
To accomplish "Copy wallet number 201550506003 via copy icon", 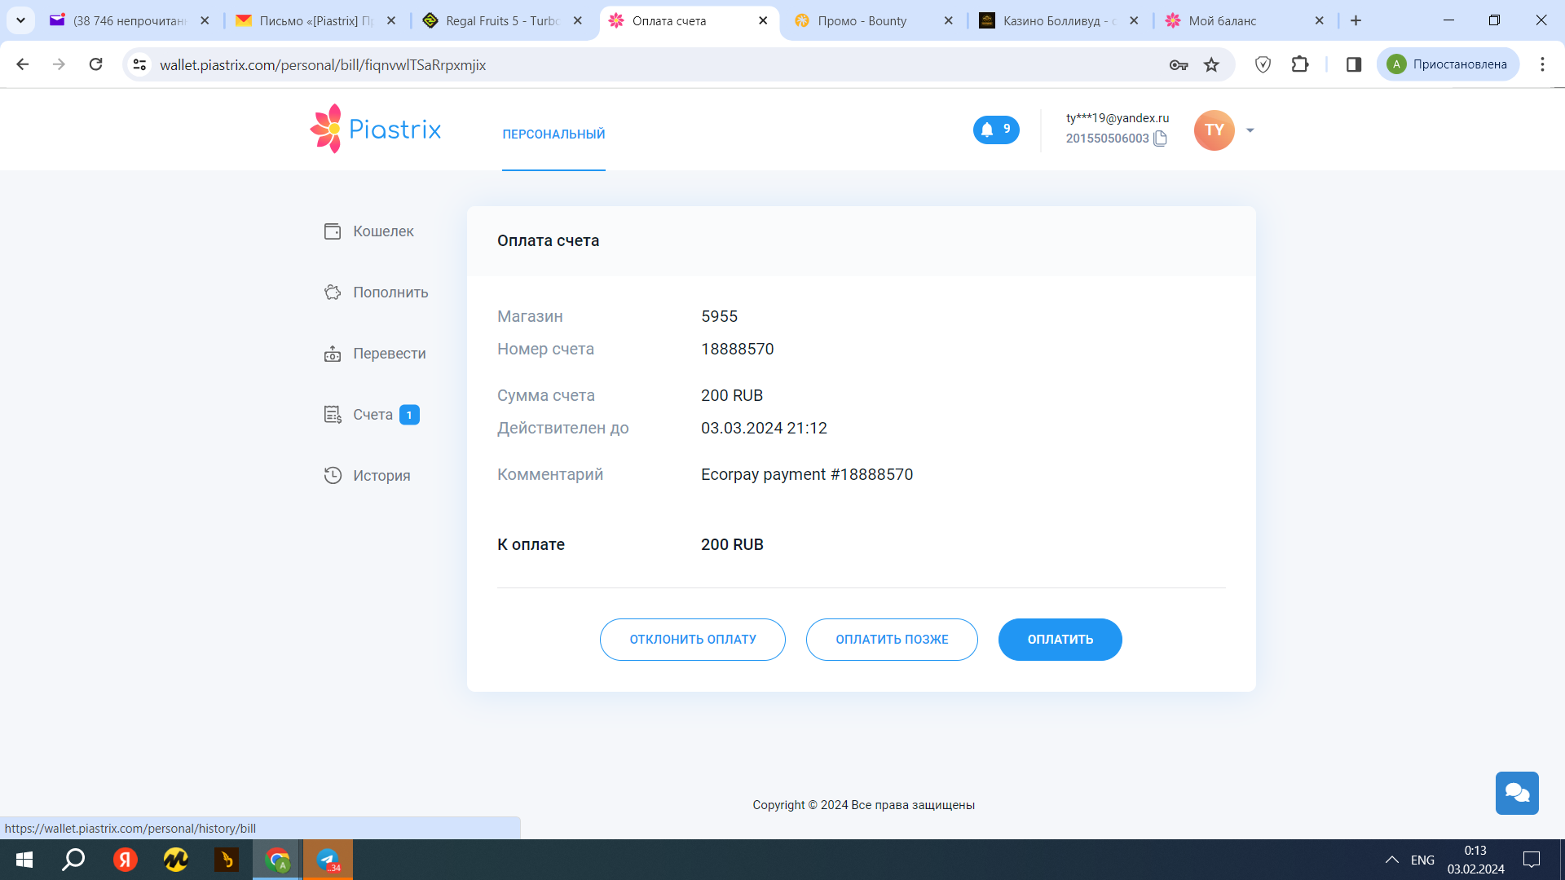I will coord(1161,139).
